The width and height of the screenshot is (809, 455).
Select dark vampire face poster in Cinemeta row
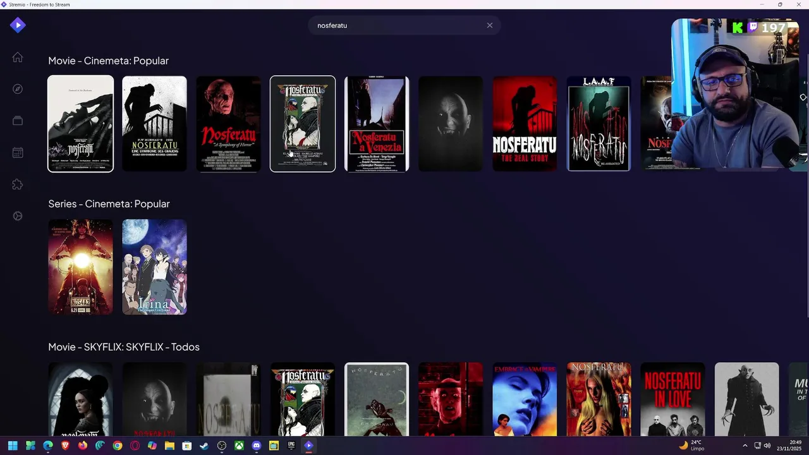pyautogui.click(x=451, y=124)
